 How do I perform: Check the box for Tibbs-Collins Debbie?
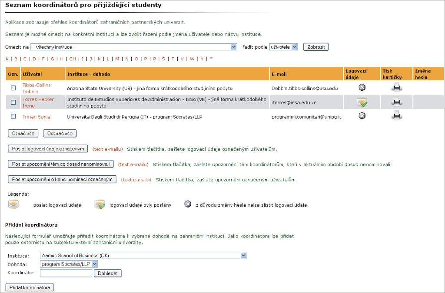(x=13, y=88)
